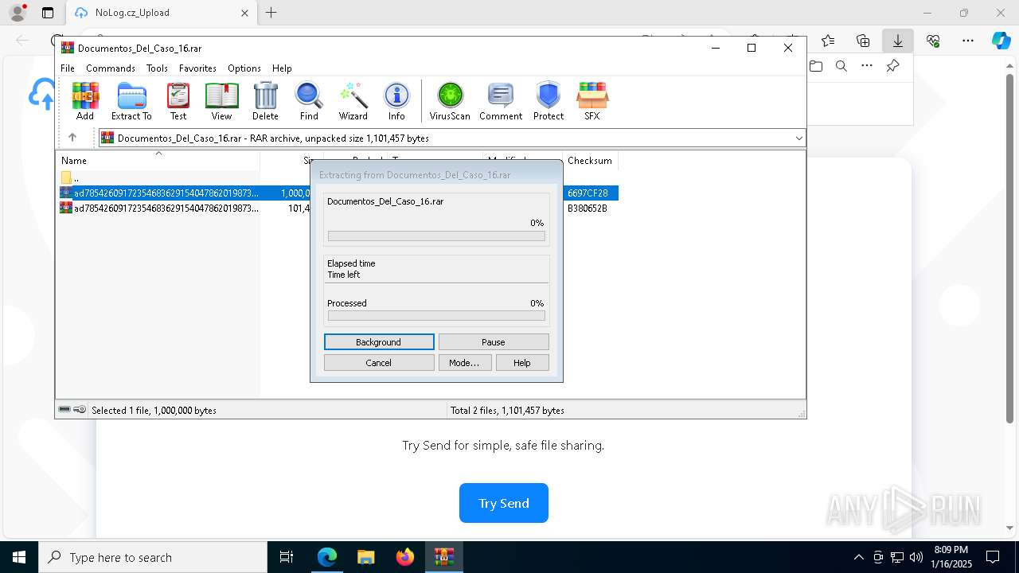
Task: Open the notification center
Action: pos(994,557)
